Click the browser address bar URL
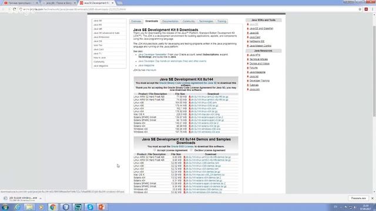The width and height of the screenshot is (376, 211). pos(75,9)
